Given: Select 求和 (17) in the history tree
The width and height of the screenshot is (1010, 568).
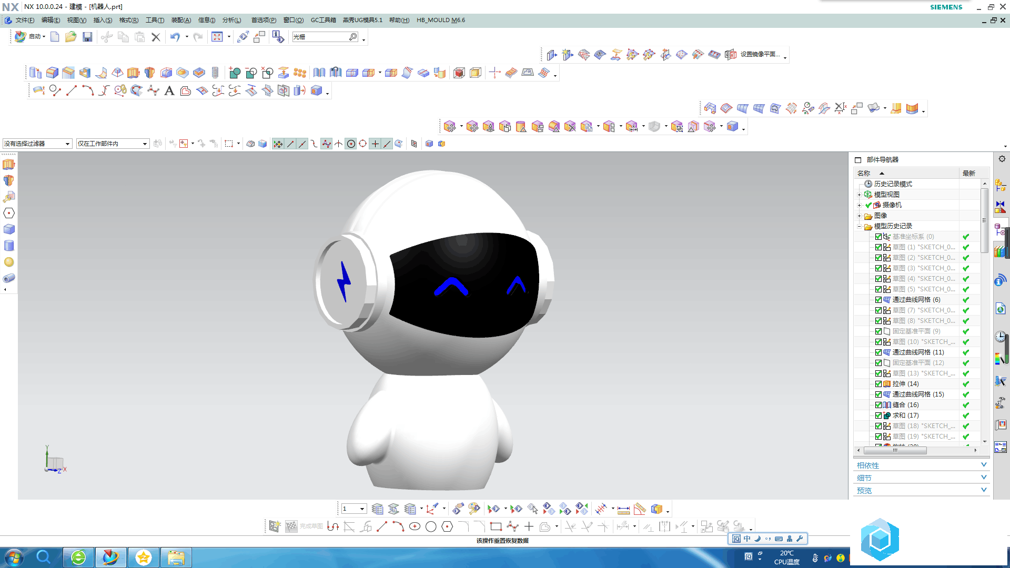Looking at the screenshot, I should click(x=905, y=415).
